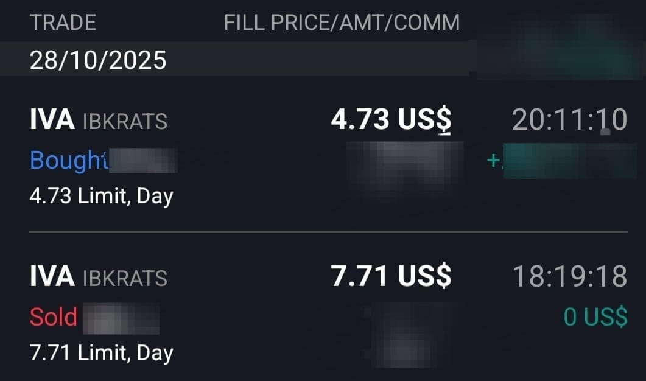This screenshot has height=381, width=646.
Task: Tap the 28/10/2025 date row
Action: pyautogui.click(x=98, y=60)
